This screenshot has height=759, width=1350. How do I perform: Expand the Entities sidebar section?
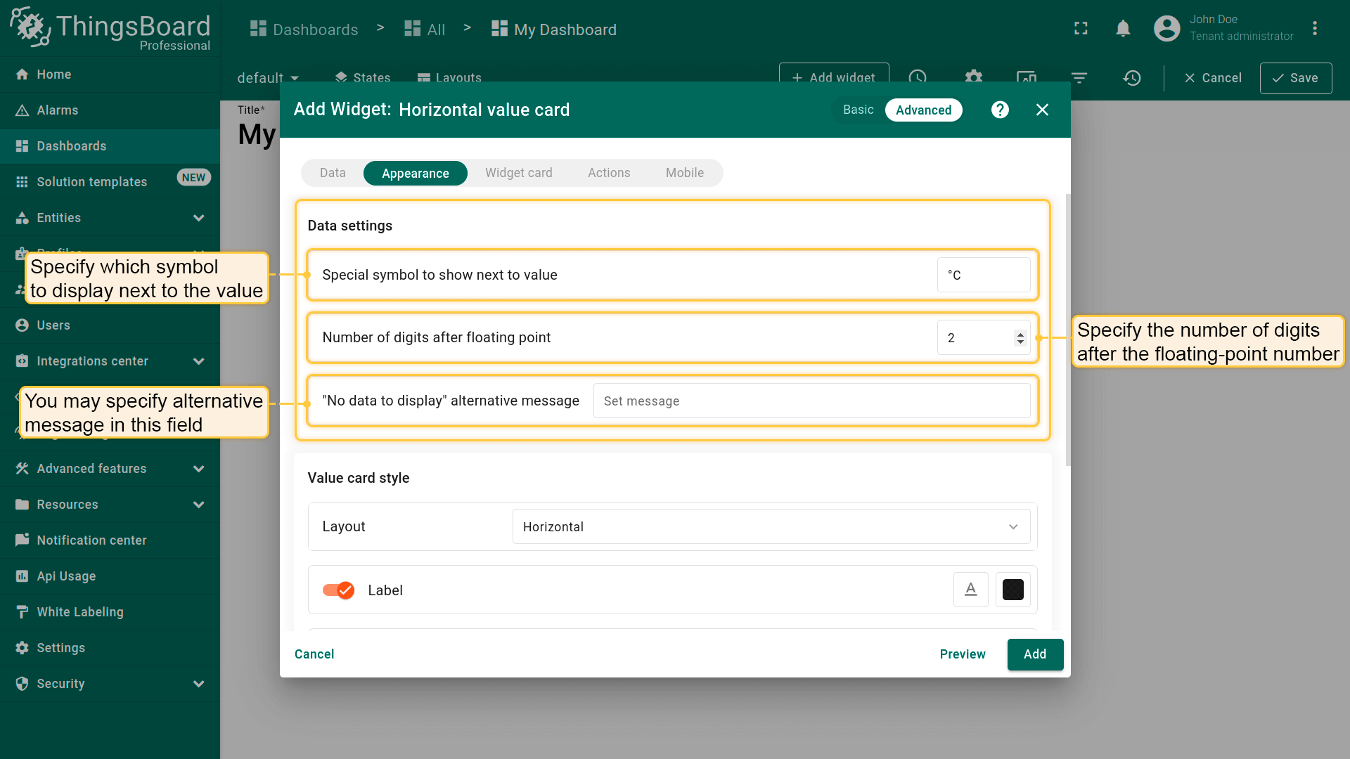click(x=198, y=218)
